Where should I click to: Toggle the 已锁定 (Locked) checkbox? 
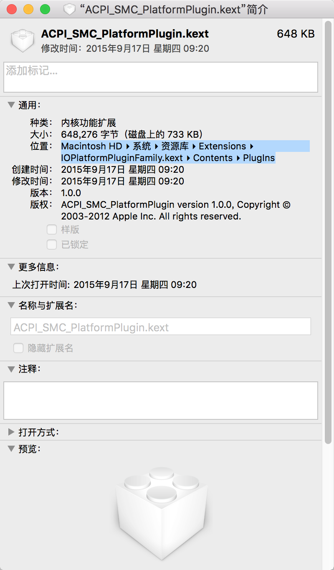tap(52, 245)
